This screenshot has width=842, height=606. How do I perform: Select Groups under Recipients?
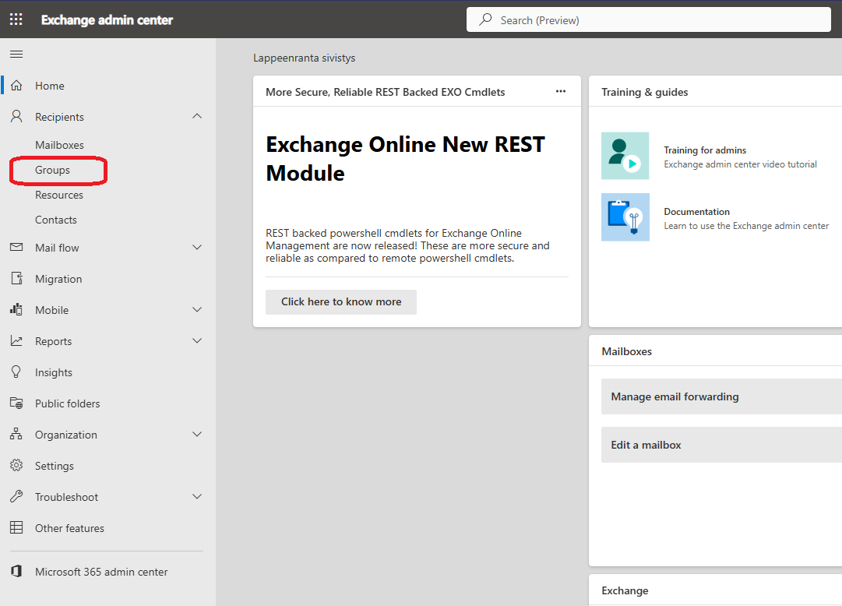tap(52, 170)
